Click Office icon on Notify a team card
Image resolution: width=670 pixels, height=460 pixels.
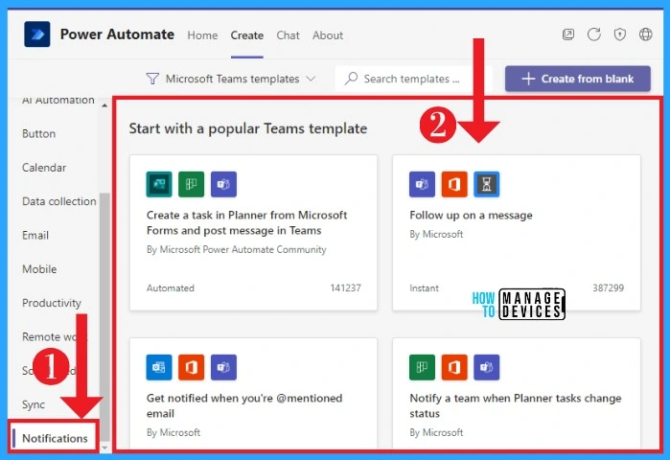[454, 367]
